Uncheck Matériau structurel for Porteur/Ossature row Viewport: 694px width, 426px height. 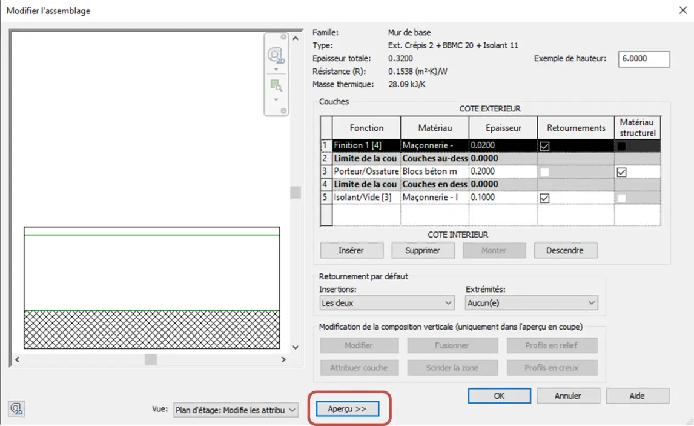pyautogui.click(x=621, y=172)
